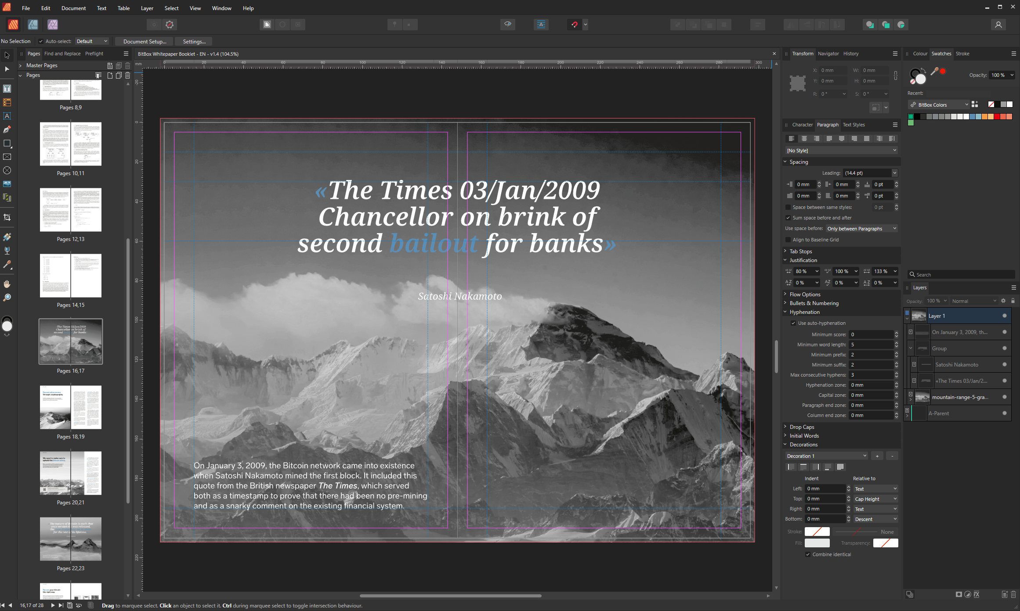Open the Decoration 1 dropdown
1020x611 pixels.
[x=826, y=456]
